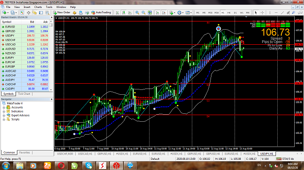The height and width of the screenshot is (170, 304).
Task: Select the USDJPY row in Market Watch
Action: tap(25, 36)
